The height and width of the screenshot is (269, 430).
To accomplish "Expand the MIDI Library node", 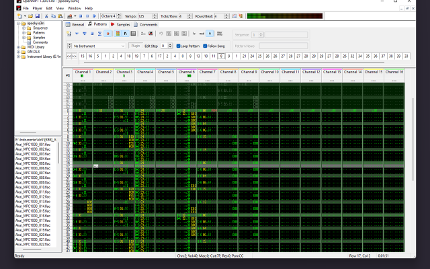I will point(18,47).
